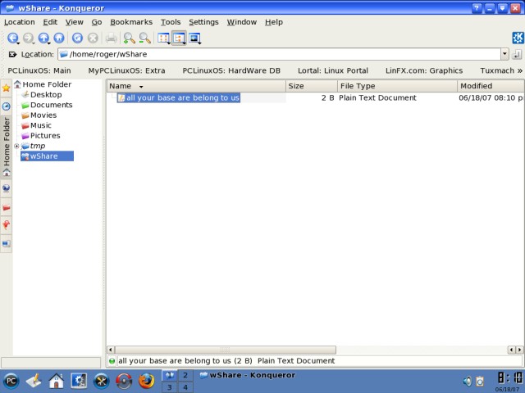The width and height of the screenshot is (525, 393).
Task: Open the Window menu
Action: click(242, 22)
